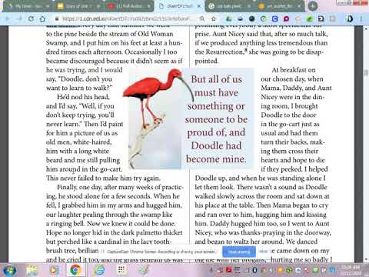Open the browser home page
The width and height of the screenshot is (369, 277).
tap(42, 18)
